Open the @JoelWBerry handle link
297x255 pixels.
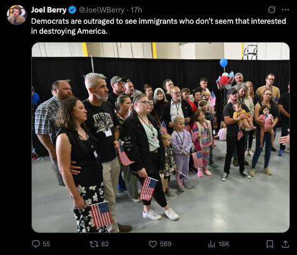click(101, 10)
